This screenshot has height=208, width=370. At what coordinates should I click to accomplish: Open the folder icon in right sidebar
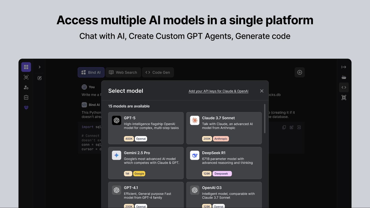tap(344, 77)
